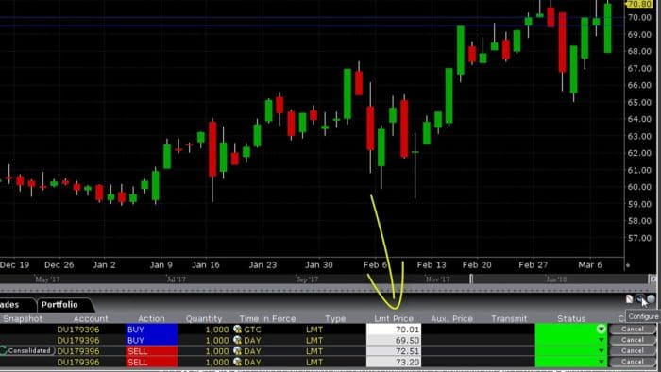Click the Account column header
The height and width of the screenshot is (372, 661).
[x=91, y=318]
